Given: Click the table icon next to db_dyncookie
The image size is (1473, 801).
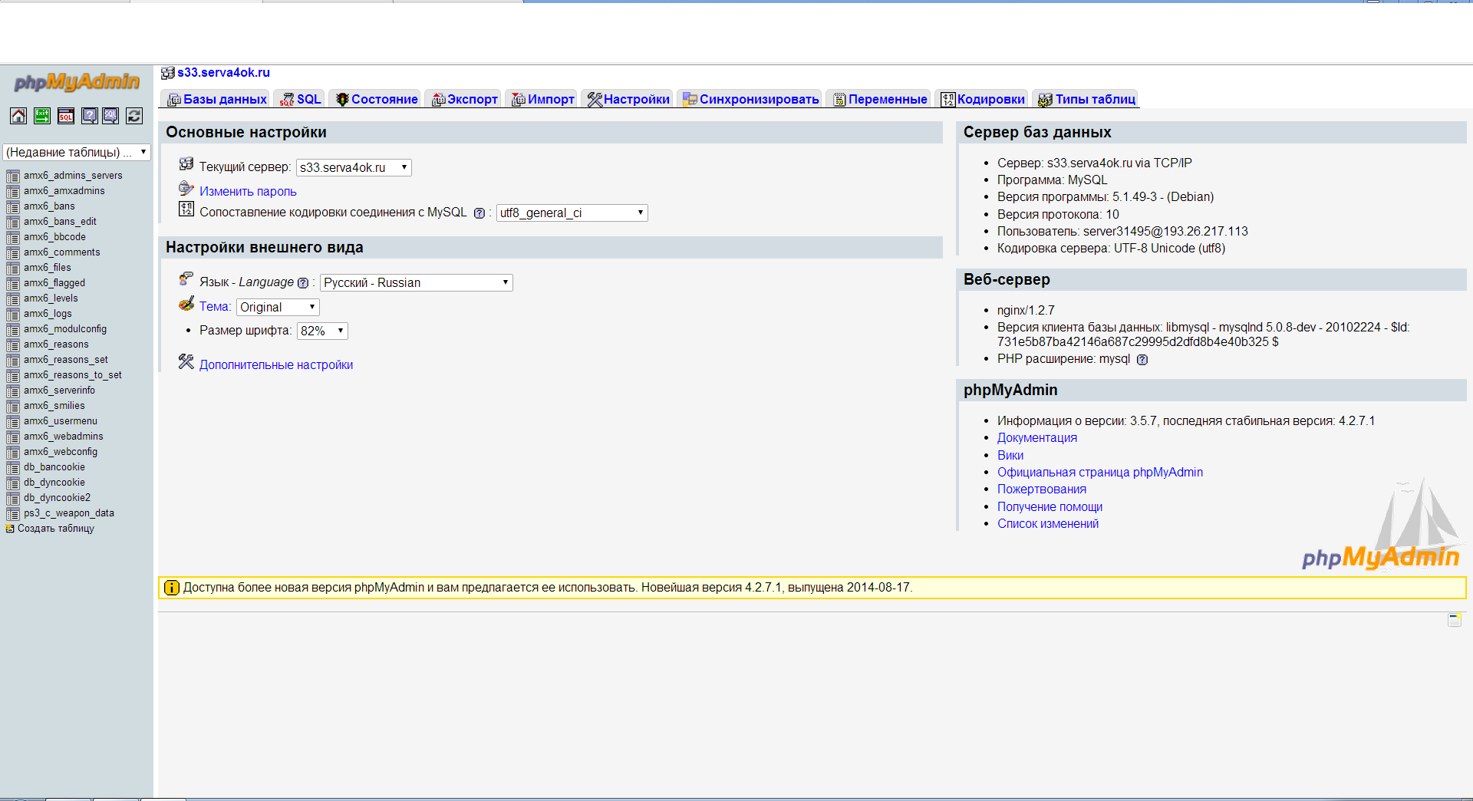Looking at the screenshot, I should tap(13, 483).
